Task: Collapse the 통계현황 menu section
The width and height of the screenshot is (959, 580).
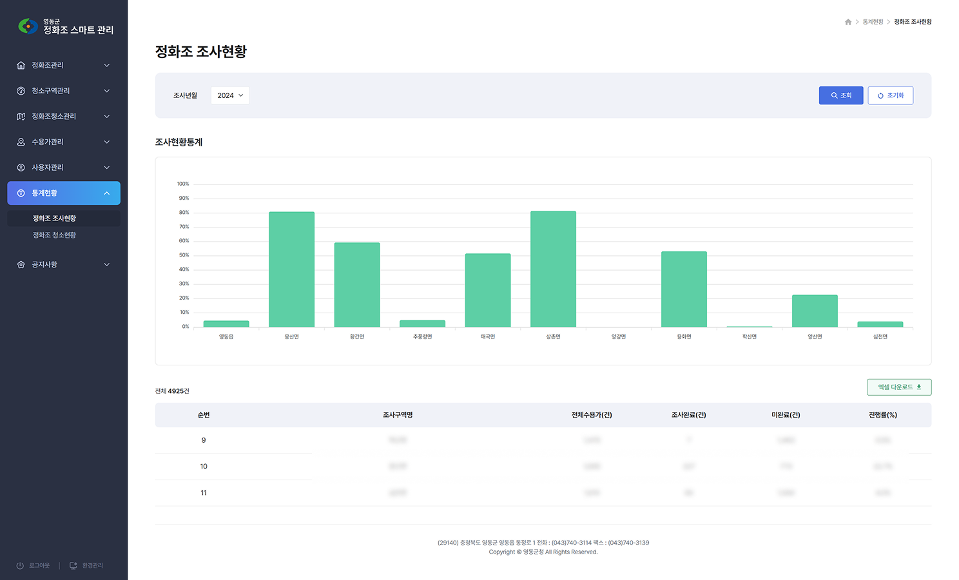Action: tap(107, 193)
